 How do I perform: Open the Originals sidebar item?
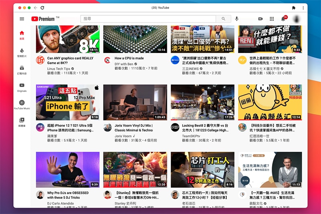pyautogui.click(x=22, y=87)
